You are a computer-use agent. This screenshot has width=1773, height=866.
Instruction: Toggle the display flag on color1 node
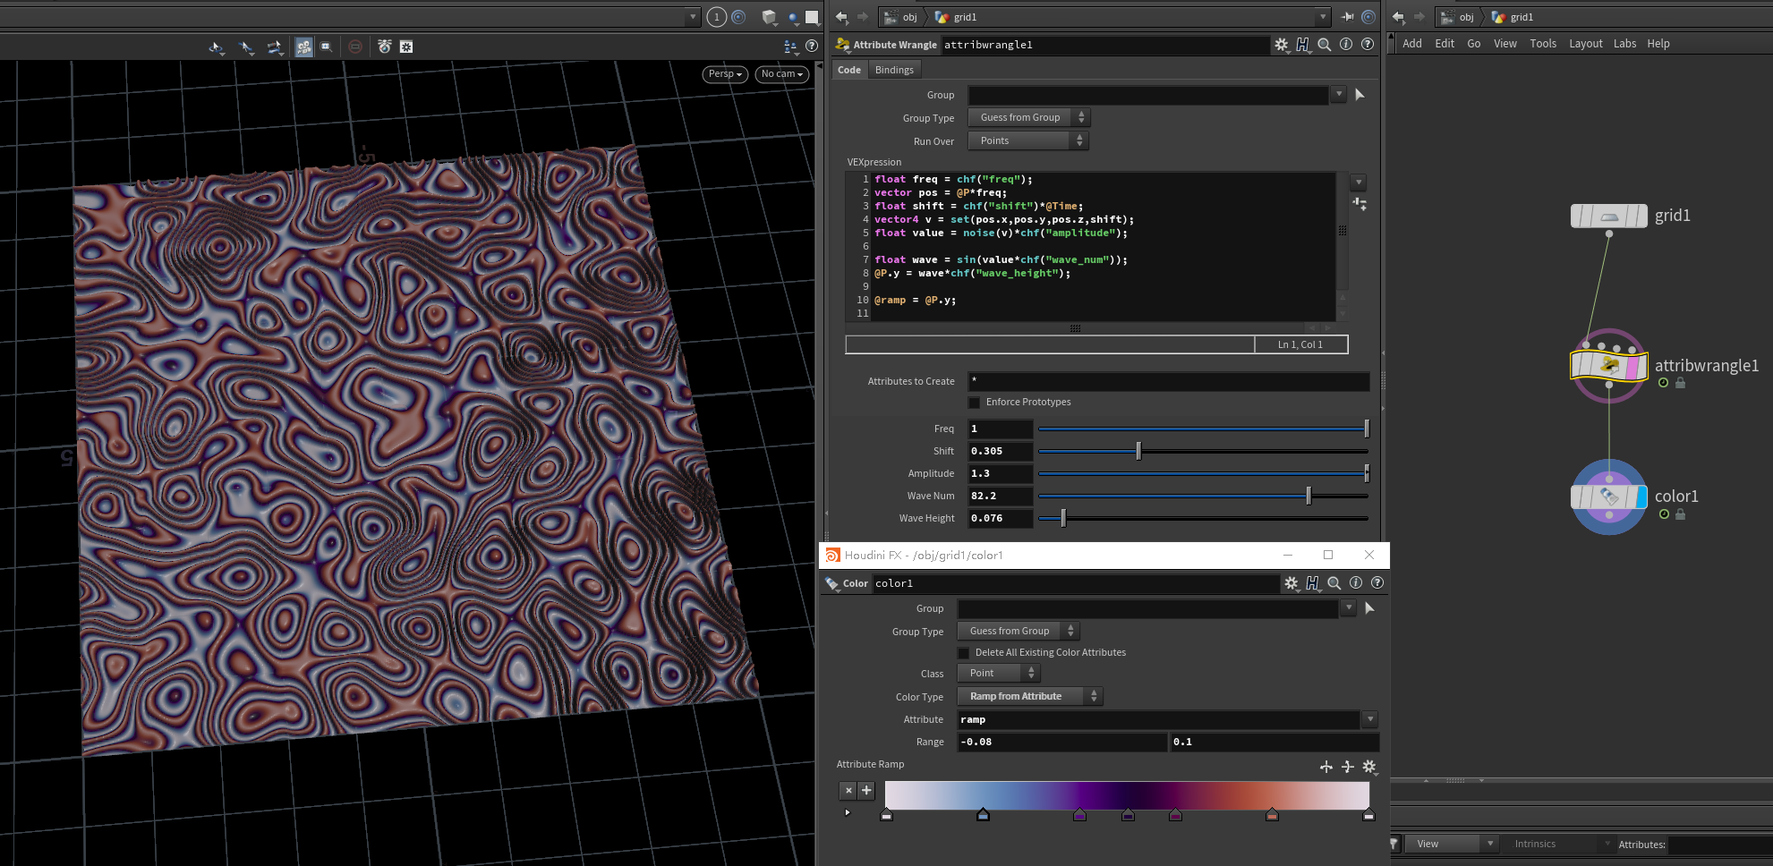(x=1641, y=497)
